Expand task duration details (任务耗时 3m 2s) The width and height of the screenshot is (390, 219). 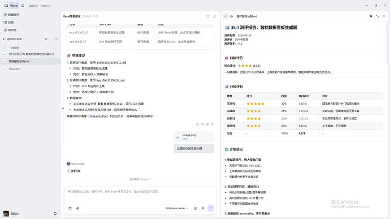(140, 179)
